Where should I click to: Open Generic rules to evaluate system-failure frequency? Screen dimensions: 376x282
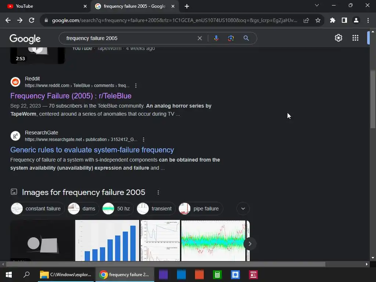[92, 150]
